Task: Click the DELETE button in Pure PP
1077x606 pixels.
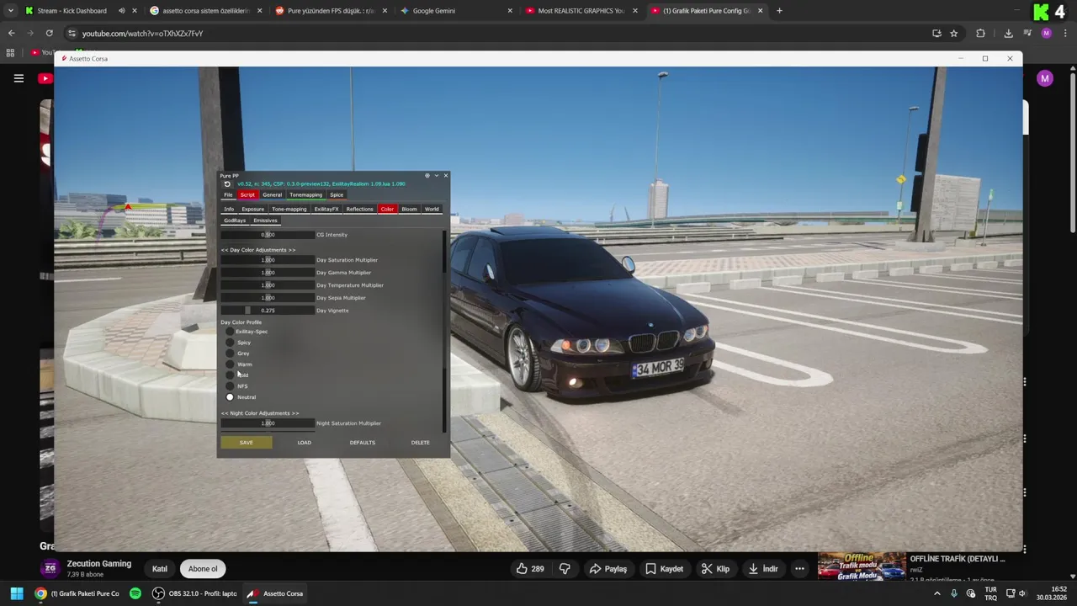Action: [420, 443]
